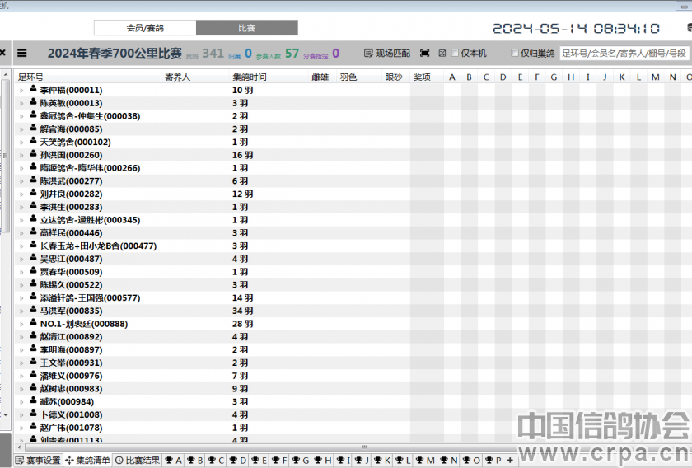Image resolution: width=692 pixels, height=468 pixels.
Task: Enable the 仅本机 checkbox
Action: point(455,53)
